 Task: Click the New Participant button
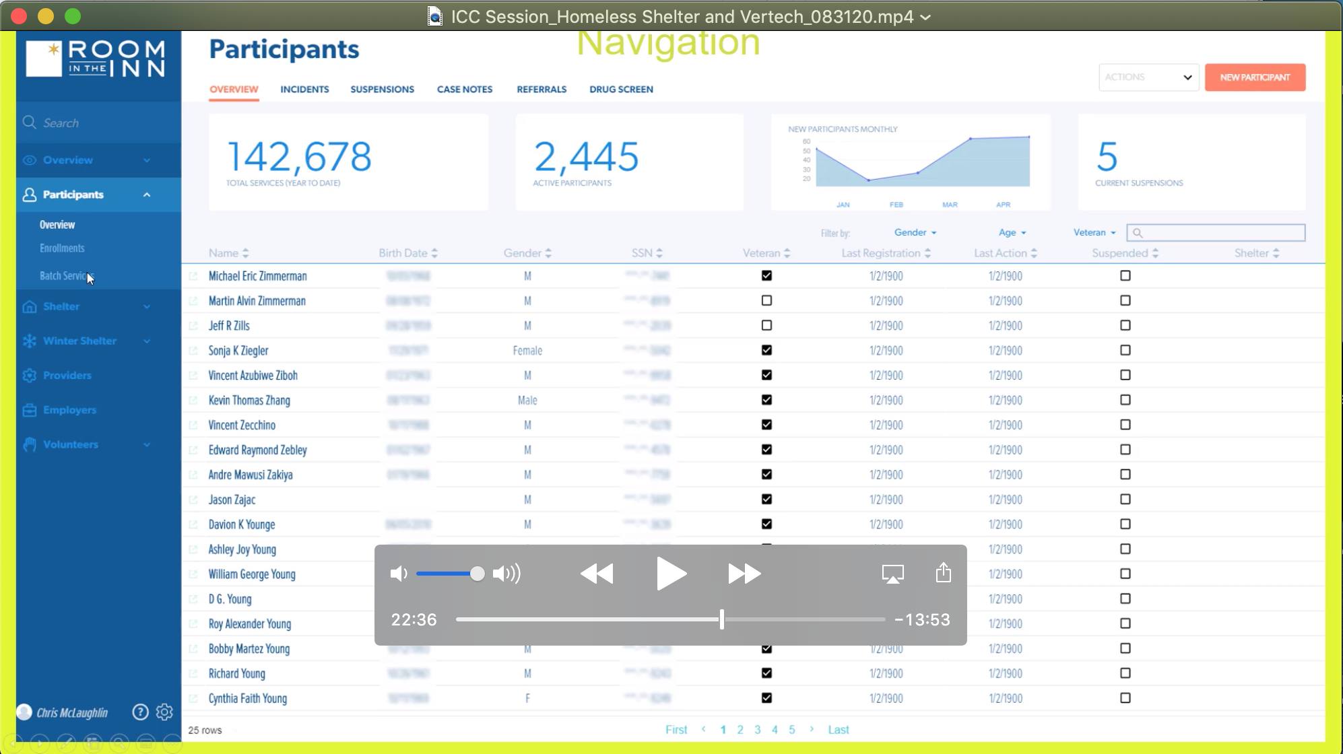(1255, 77)
